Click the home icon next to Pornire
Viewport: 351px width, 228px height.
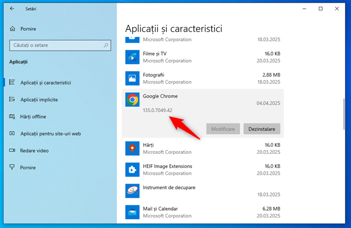12,29
